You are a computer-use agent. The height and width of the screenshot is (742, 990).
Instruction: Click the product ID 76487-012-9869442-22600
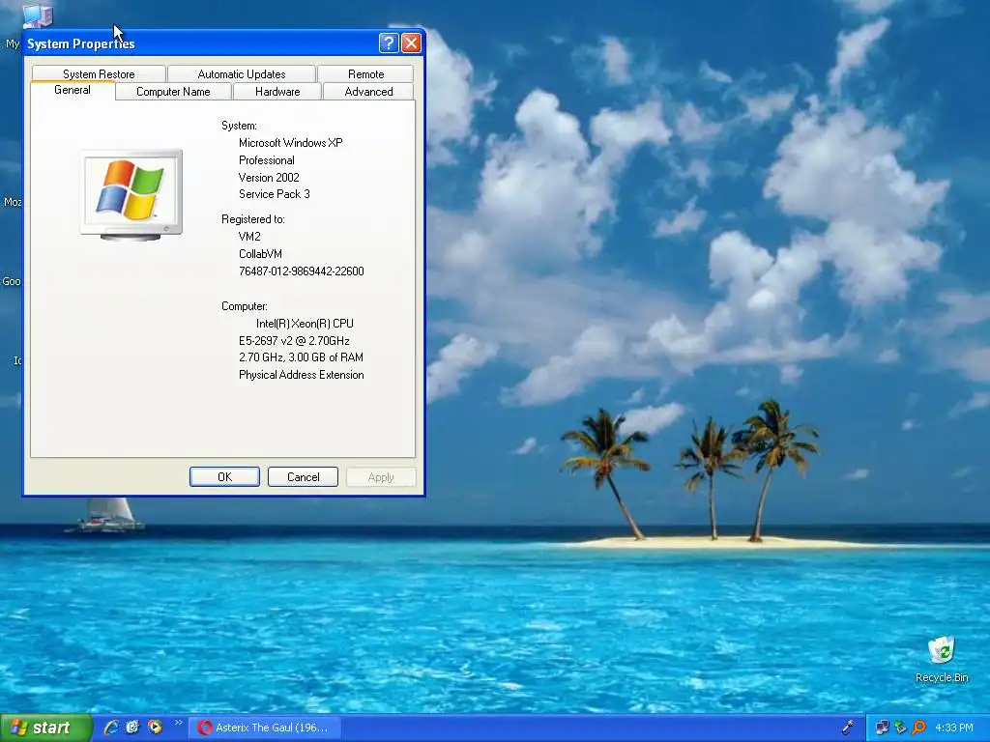click(x=302, y=271)
